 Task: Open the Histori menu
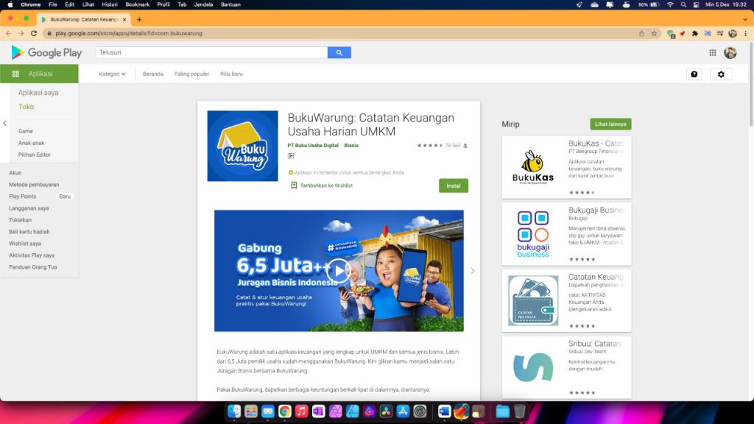pos(110,4)
